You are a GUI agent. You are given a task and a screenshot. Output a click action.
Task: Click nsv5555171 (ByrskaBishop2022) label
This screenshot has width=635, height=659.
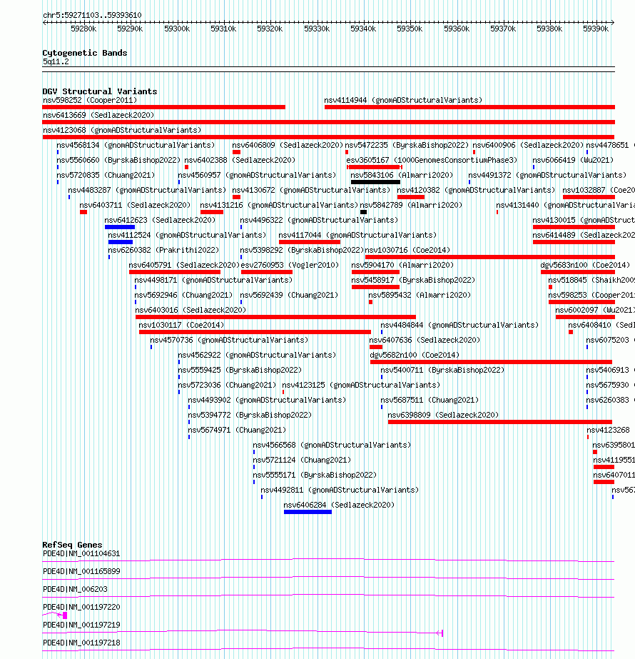[315, 475]
